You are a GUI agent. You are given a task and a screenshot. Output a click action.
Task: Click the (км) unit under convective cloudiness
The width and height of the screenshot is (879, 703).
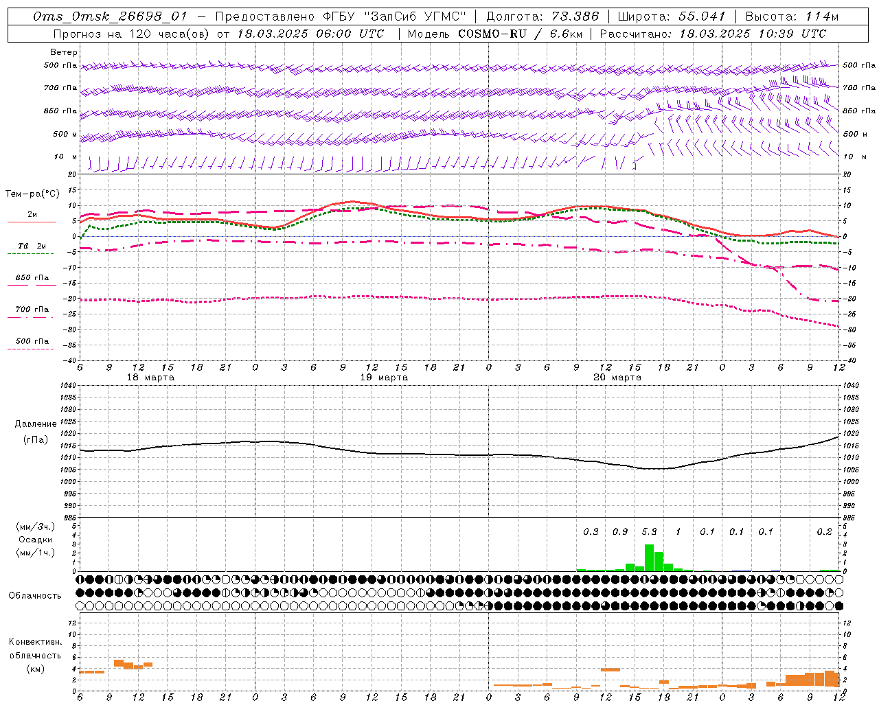click(x=35, y=669)
